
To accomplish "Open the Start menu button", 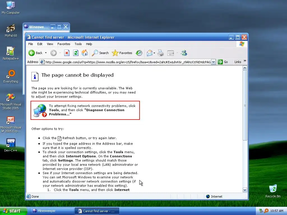I will [x=13, y=211].
